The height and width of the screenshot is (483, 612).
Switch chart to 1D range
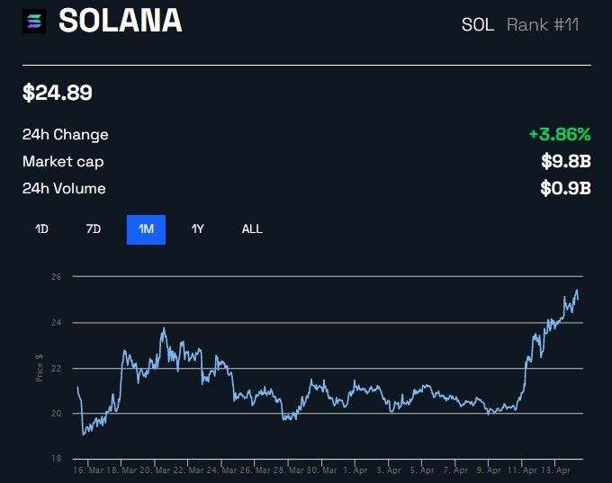[41, 229]
